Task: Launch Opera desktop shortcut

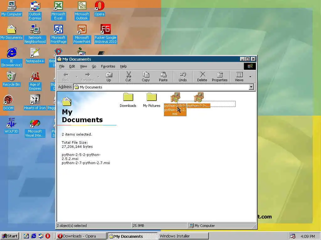Action: coord(99,8)
